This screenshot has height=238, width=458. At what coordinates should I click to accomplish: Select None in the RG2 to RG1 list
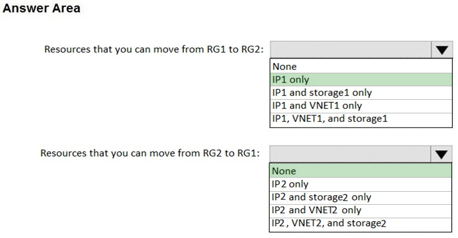(360, 171)
